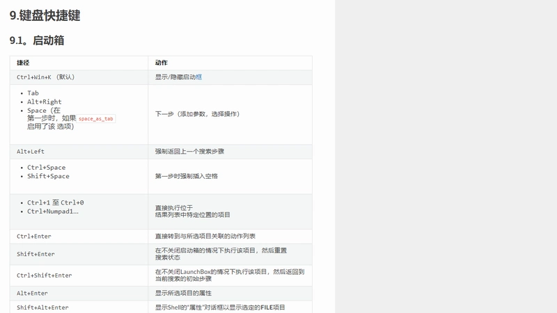Image resolution: width=557 pixels, height=313 pixels.
Task: Click the Alt+Right bullet item
Action: click(45, 102)
